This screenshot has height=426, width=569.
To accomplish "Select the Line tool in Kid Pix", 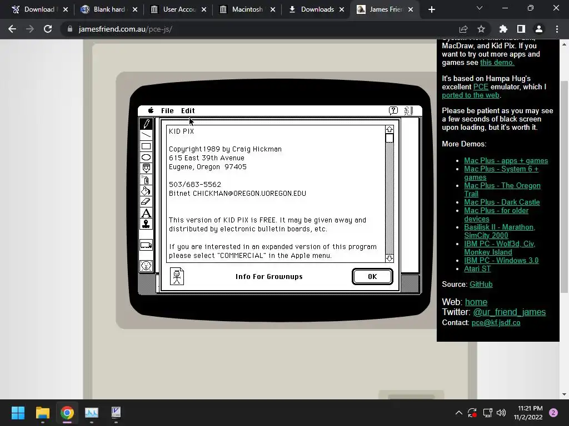I will (146, 135).
